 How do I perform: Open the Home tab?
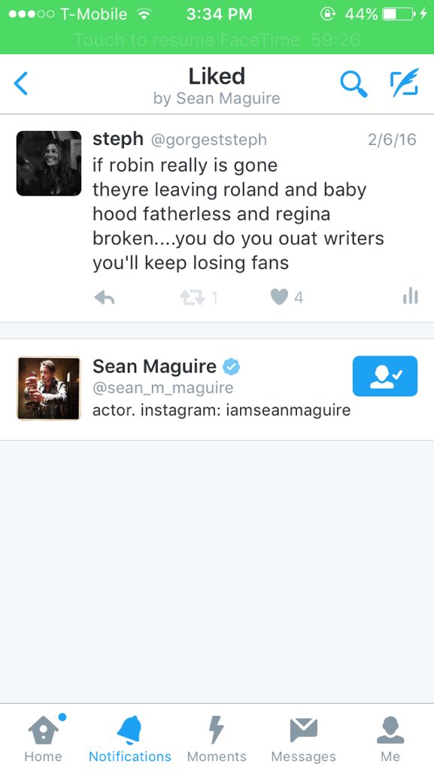coord(43,738)
